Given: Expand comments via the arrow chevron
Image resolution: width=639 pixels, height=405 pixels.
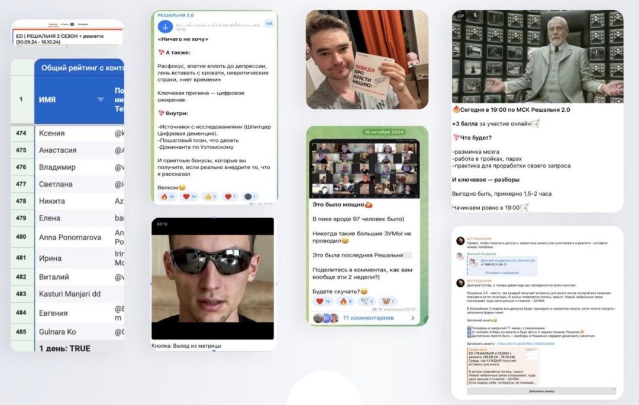Looking at the screenshot, I should point(413,318).
